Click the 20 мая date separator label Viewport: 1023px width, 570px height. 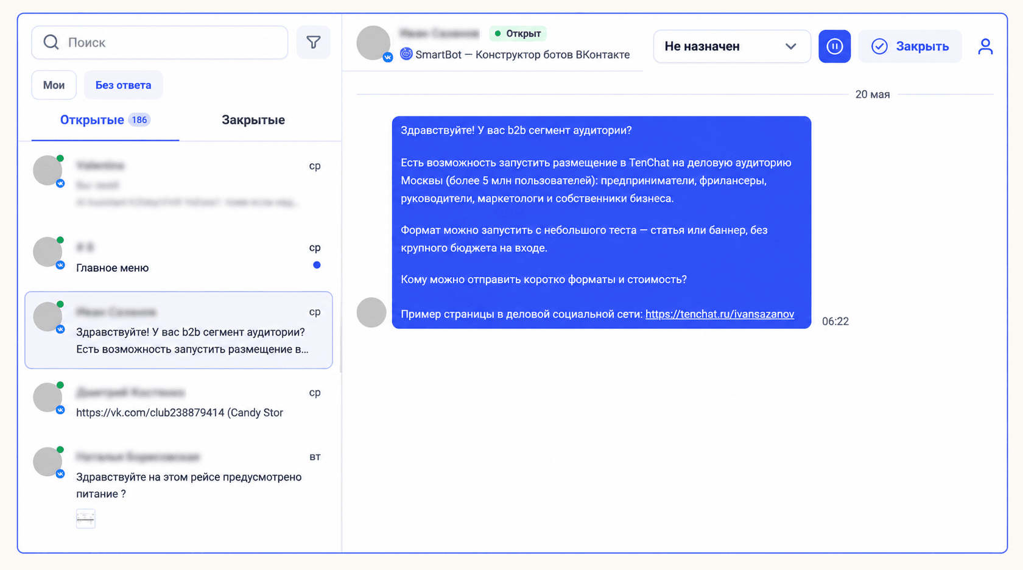point(873,94)
